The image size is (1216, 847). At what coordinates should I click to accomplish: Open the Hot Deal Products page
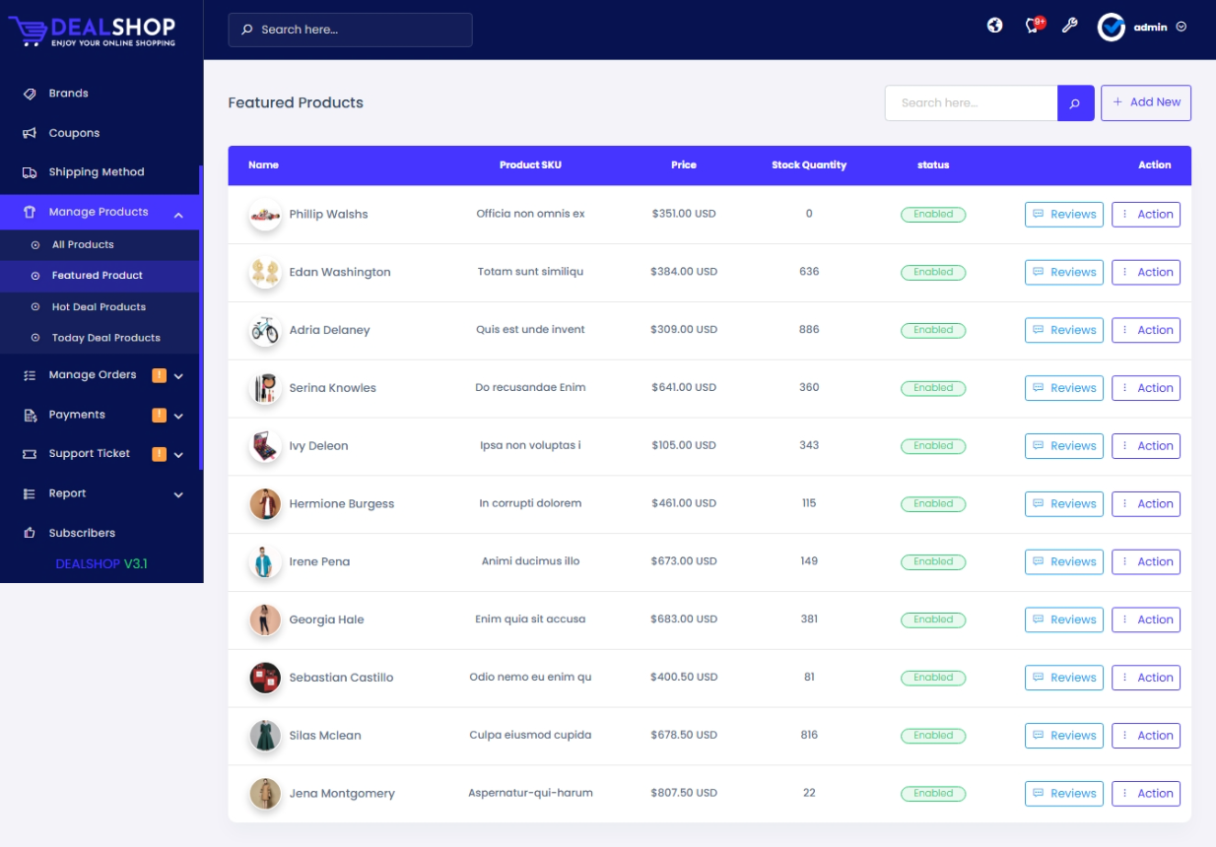(99, 307)
